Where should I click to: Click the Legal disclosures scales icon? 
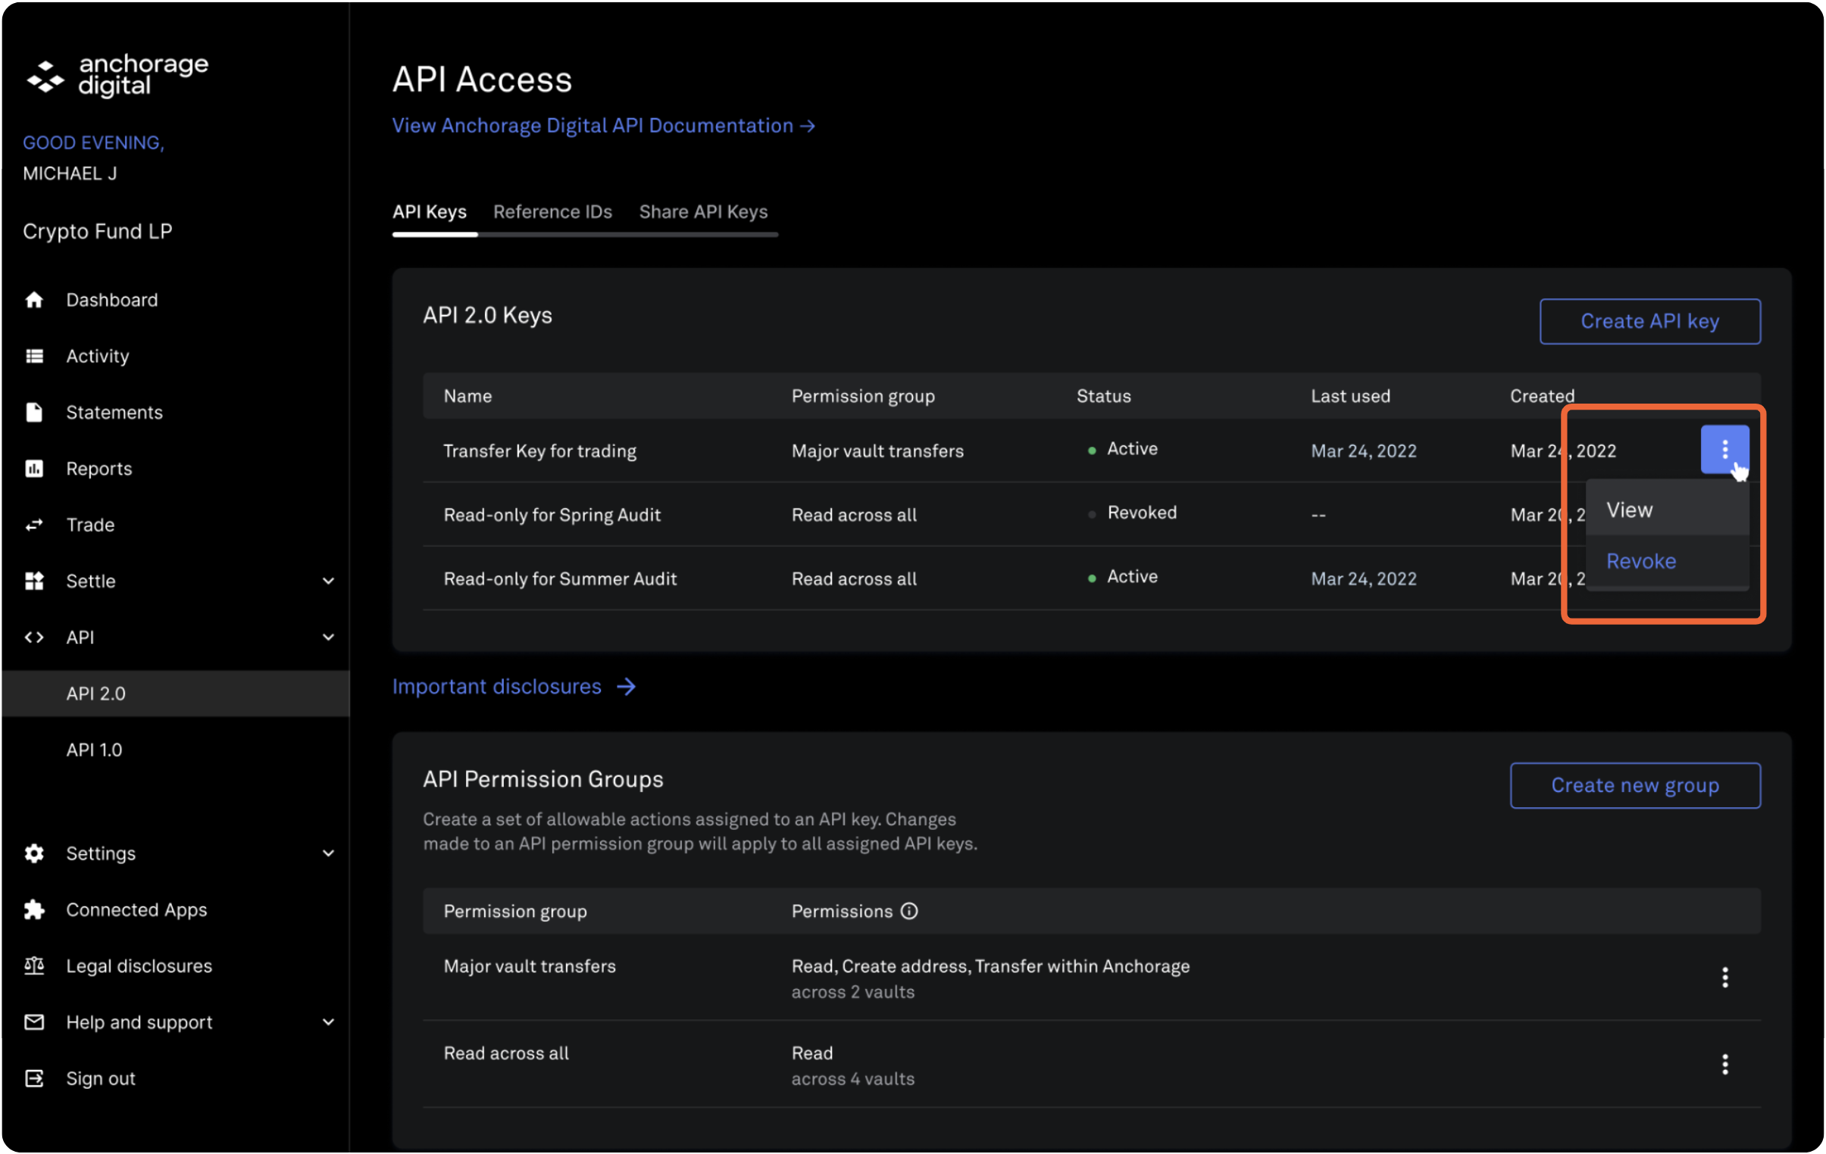click(34, 966)
